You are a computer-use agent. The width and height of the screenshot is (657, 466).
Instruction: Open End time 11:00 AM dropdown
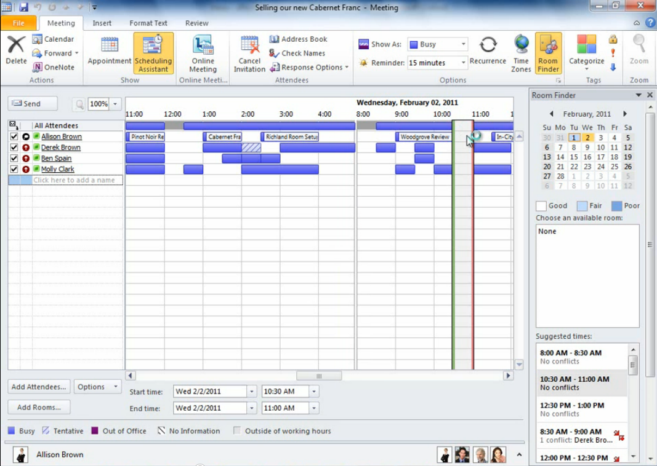pos(314,408)
